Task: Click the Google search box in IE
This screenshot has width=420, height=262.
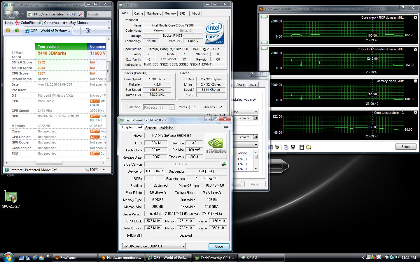Action: pos(99,14)
